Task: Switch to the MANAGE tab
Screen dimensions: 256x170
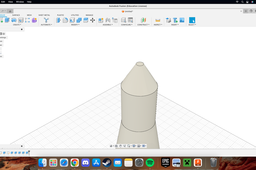Action: 90,15
